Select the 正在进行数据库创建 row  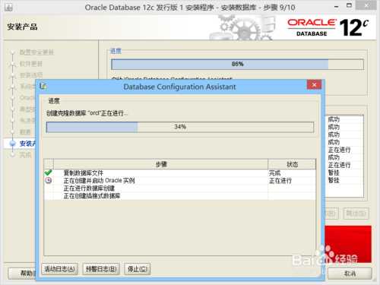point(180,188)
